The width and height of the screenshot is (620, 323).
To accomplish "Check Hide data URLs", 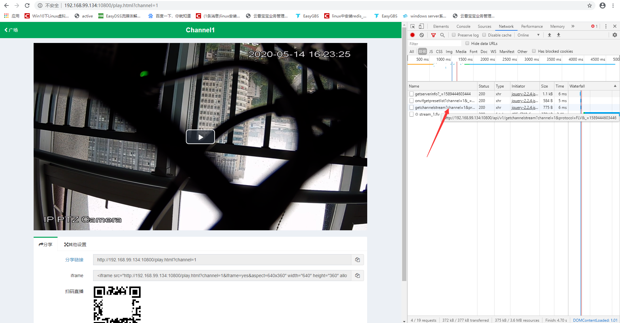I will coord(467,43).
